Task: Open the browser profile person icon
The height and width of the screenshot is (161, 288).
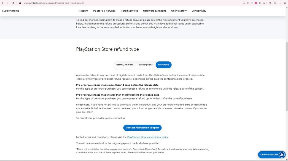Action: (275, 3)
